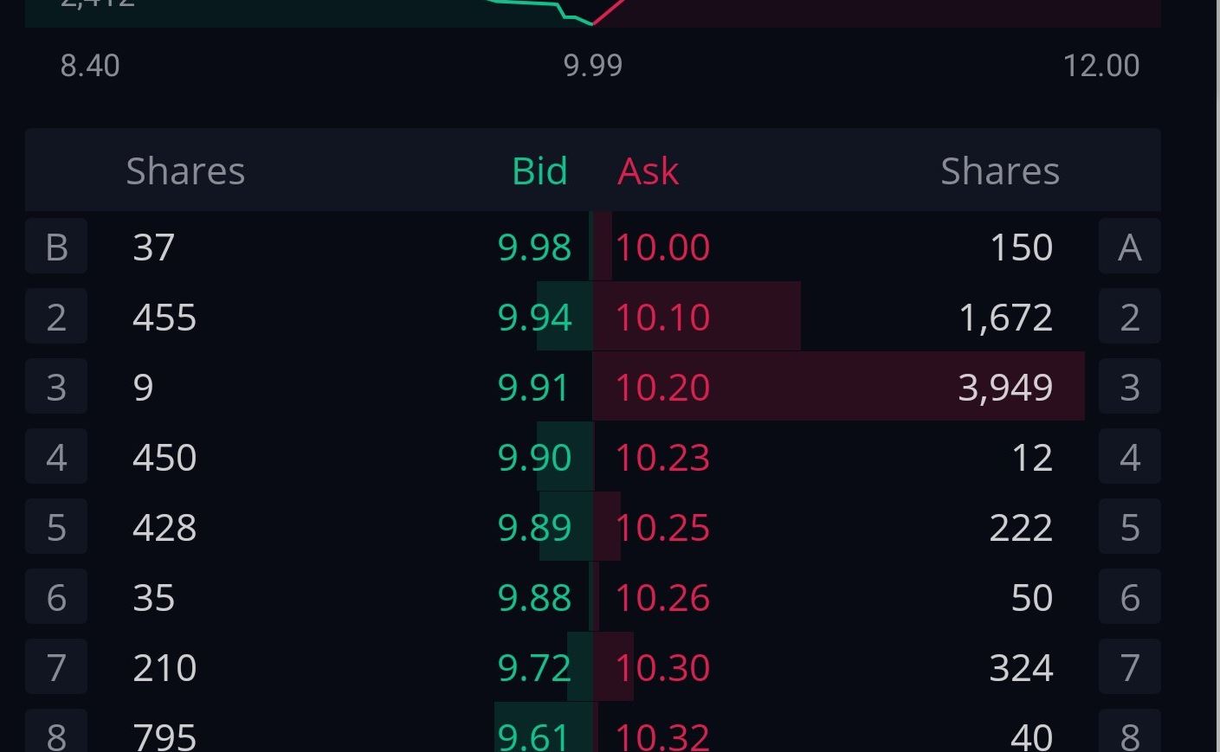1220x752 pixels.
Task: Click bid price 9.88
Action: [x=534, y=598]
